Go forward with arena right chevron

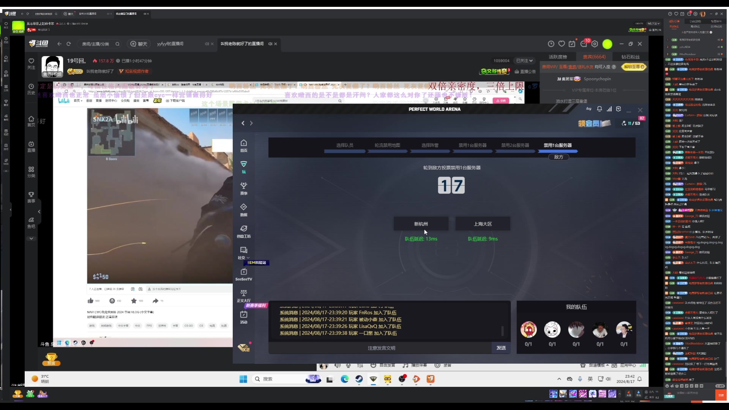(251, 123)
